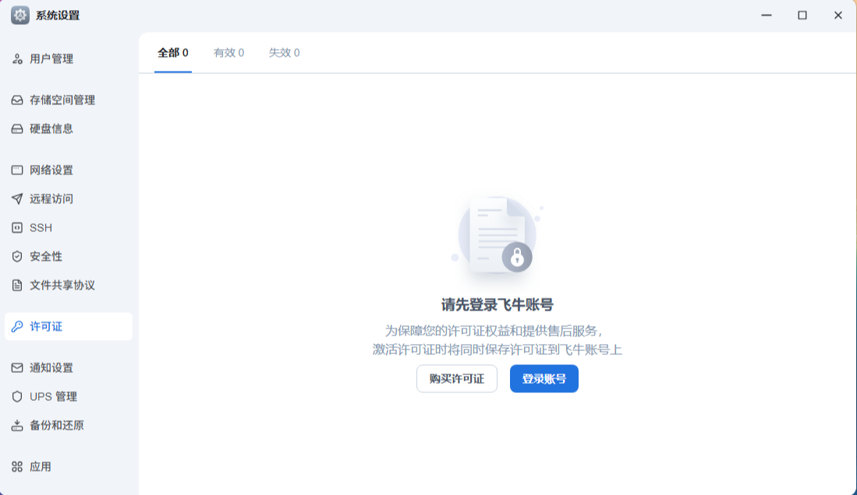Click the 请先登录飞牛账号 heading
857x495 pixels.
pos(498,304)
